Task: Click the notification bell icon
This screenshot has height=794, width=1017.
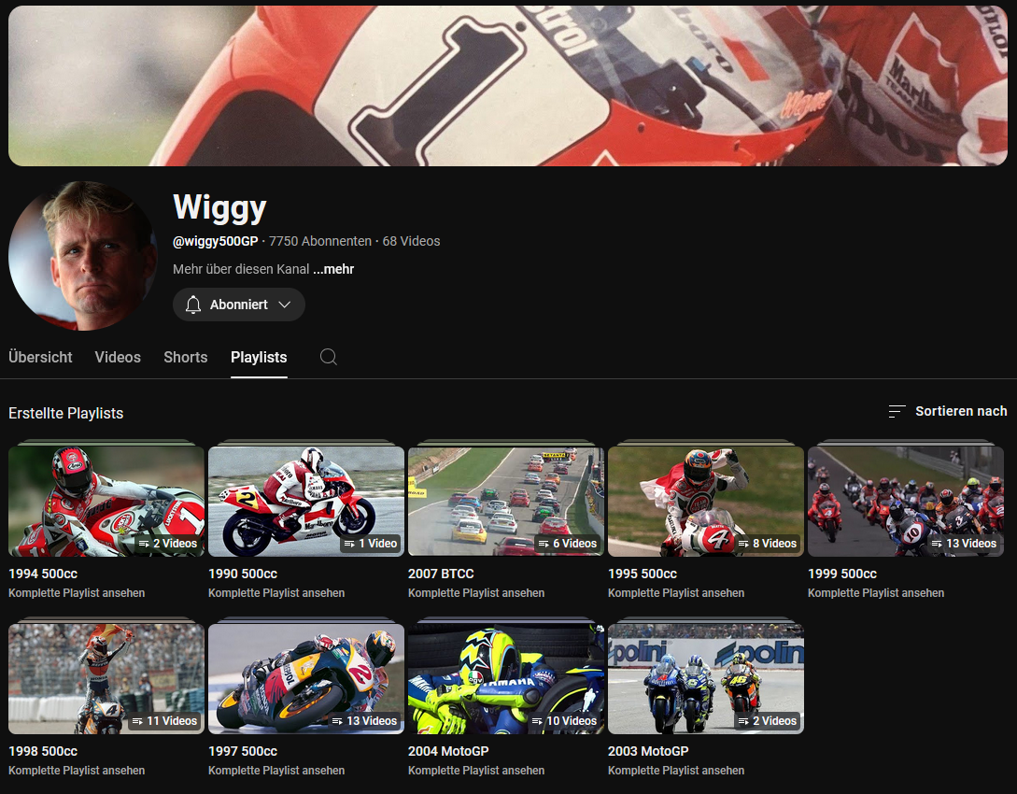Action: click(x=193, y=305)
